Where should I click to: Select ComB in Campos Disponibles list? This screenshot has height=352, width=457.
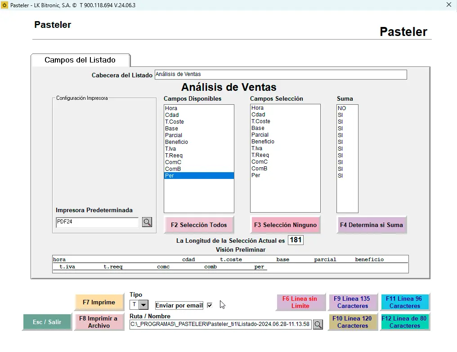(199, 169)
